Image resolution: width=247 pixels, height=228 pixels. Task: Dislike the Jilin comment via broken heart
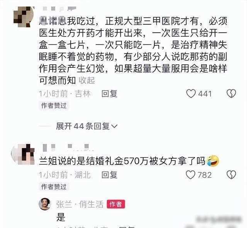231,94
